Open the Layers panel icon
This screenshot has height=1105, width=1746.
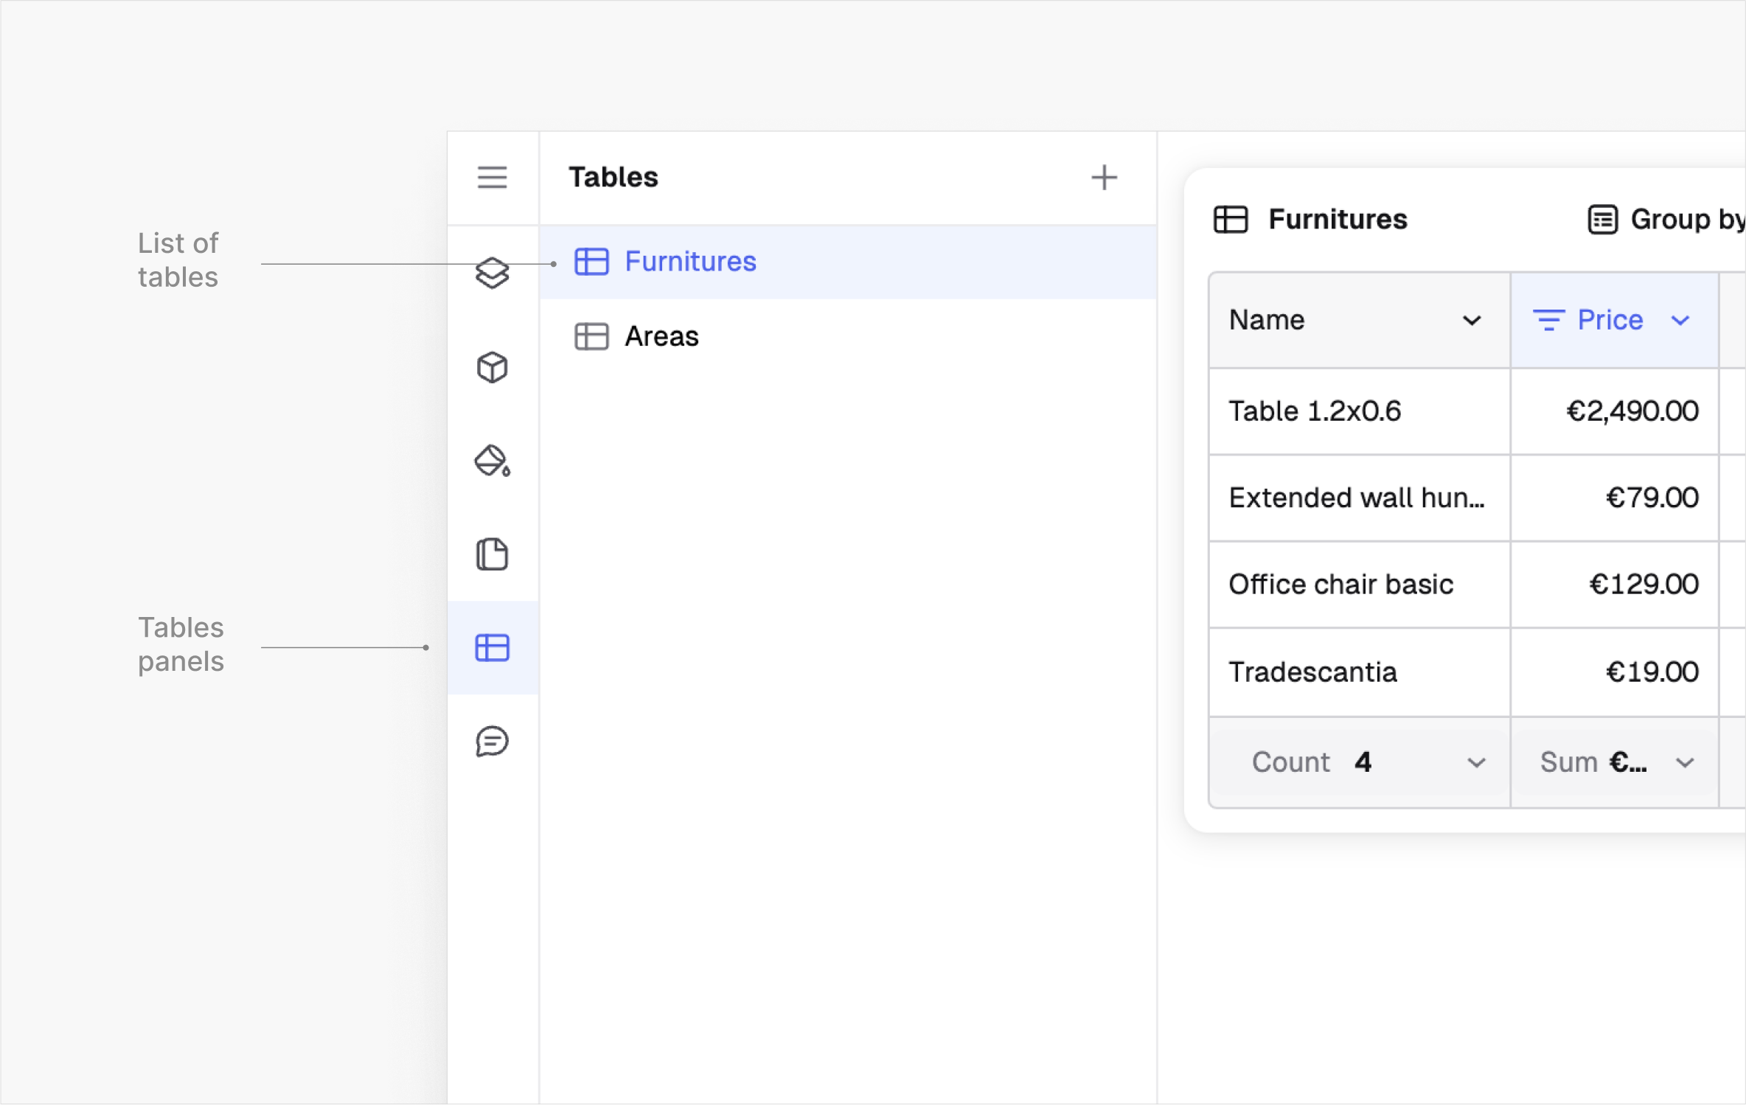click(492, 273)
